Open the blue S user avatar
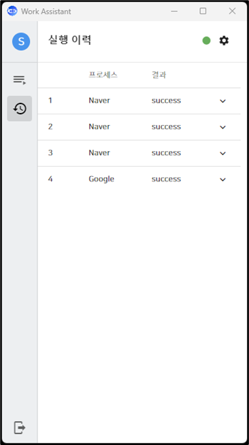 (21, 42)
